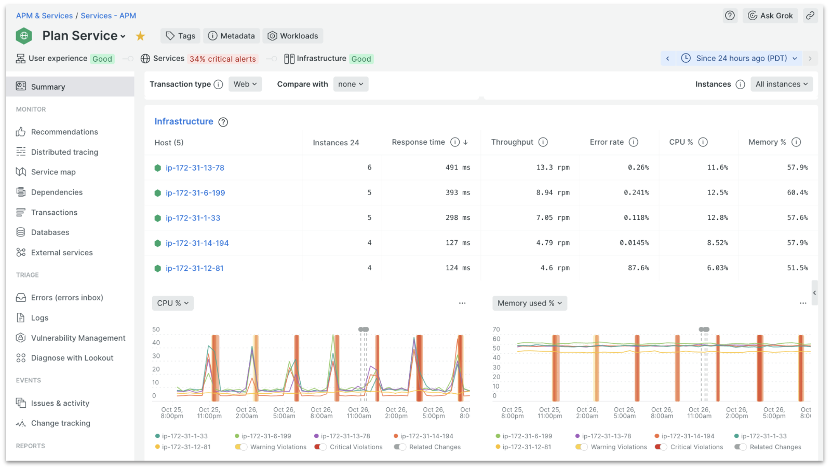Show CPU % column info icon
The image size is (832, 470).
click(x=703, y=142)
